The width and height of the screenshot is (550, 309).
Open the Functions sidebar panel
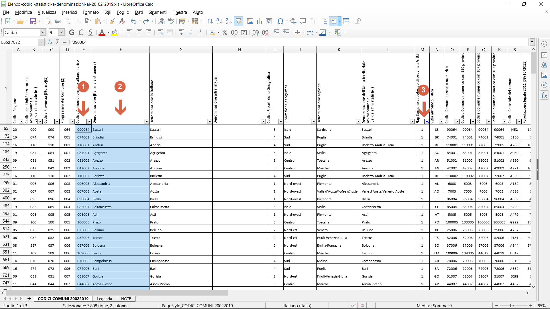544,95
